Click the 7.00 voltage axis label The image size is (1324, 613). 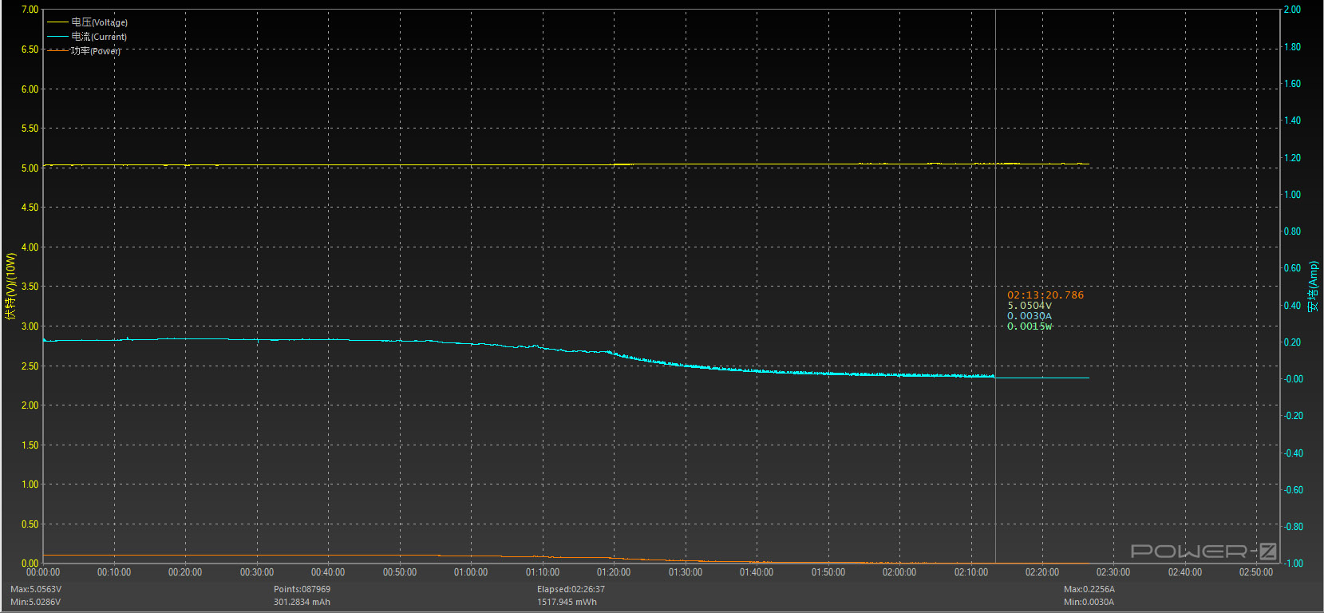[x=30, y=10]
